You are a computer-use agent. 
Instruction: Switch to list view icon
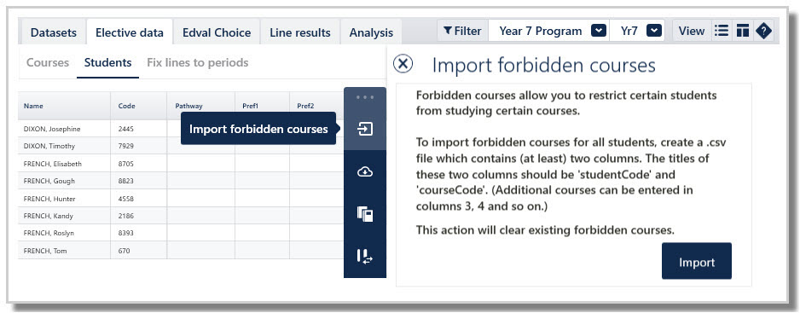[722, 32]
